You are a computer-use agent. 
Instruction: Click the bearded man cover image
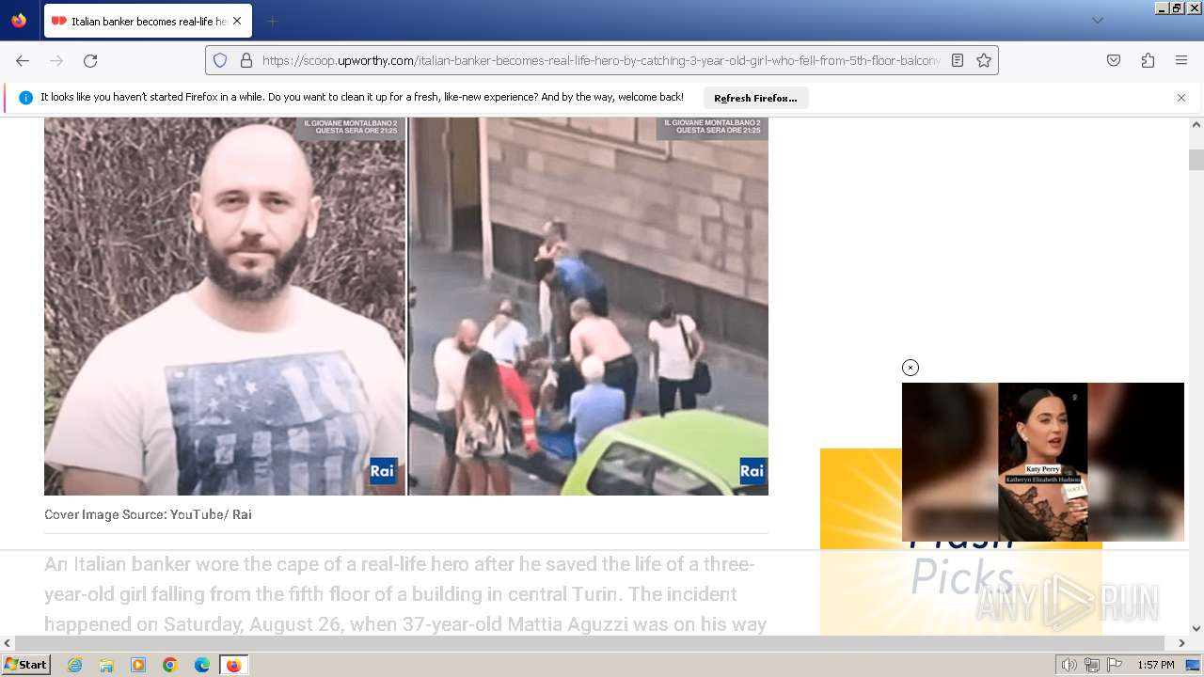pos(225,307)
